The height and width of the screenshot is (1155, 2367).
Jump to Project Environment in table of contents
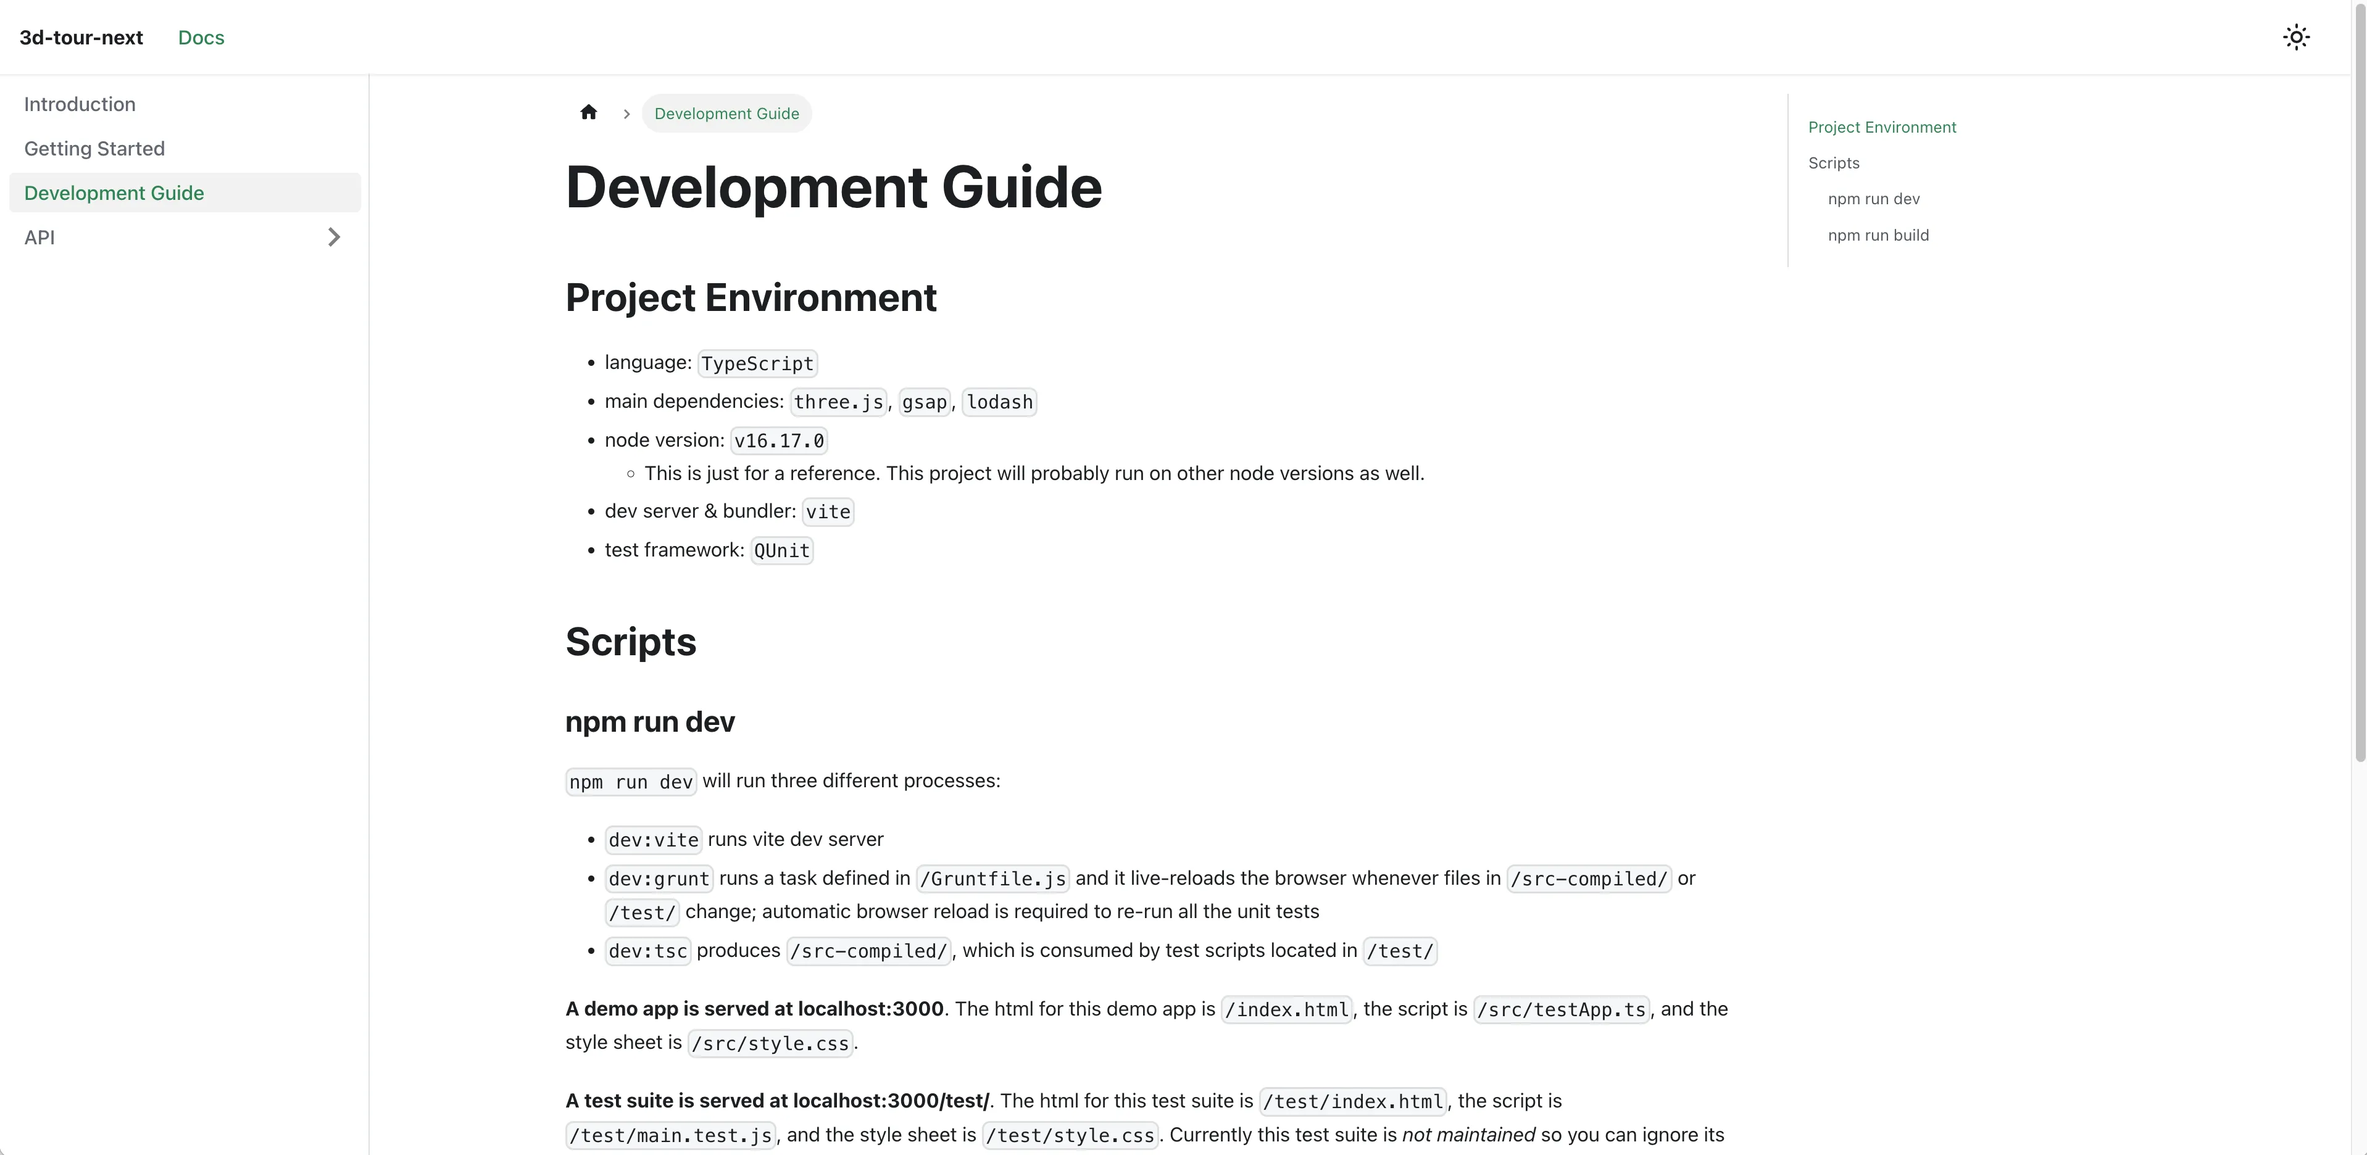(1882, 128)
